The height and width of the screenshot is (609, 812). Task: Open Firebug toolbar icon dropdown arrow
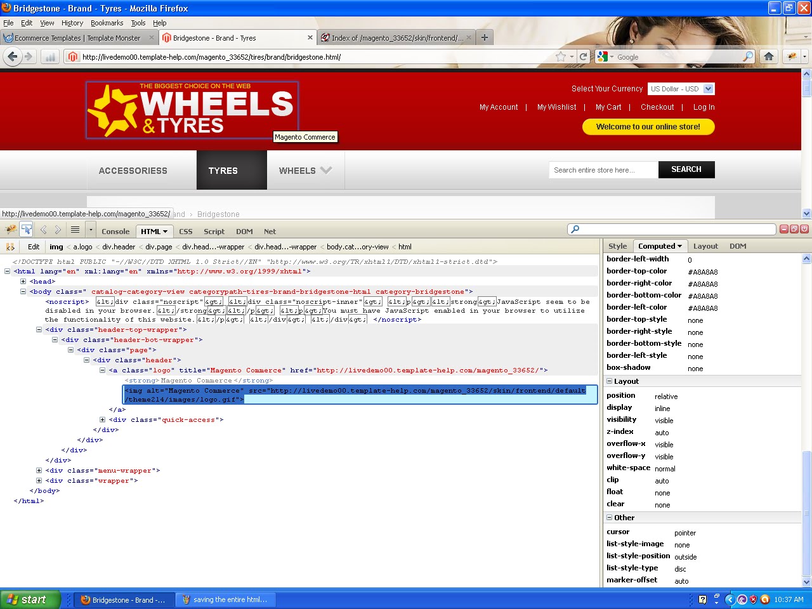click(804, 56)
